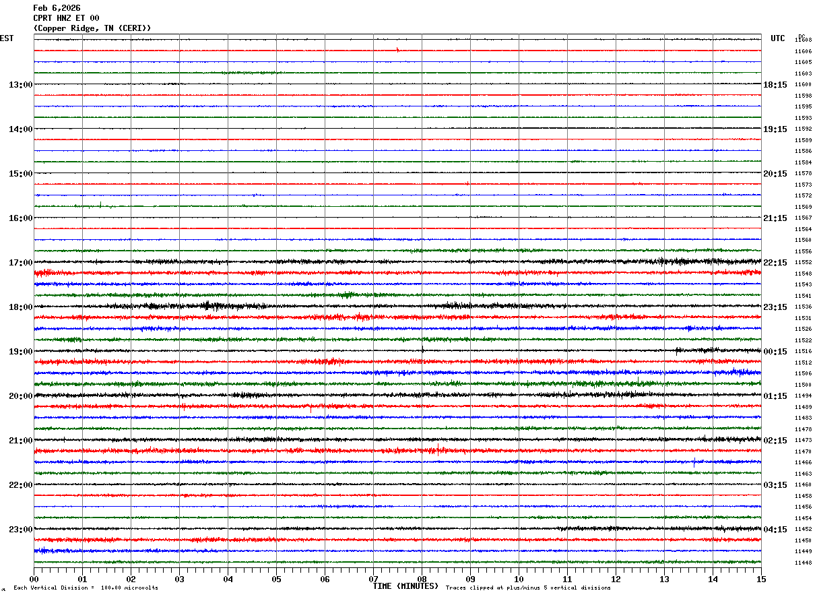Click the DC value 11448 at bottom right

click(x=804, y=563)
